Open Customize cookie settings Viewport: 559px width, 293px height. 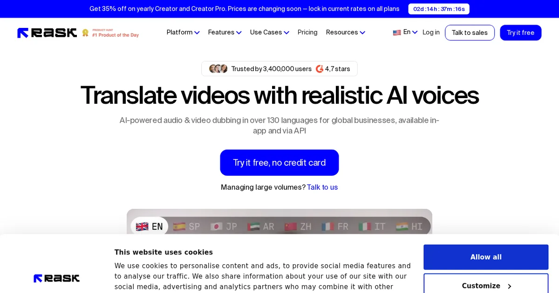(486, 286)
